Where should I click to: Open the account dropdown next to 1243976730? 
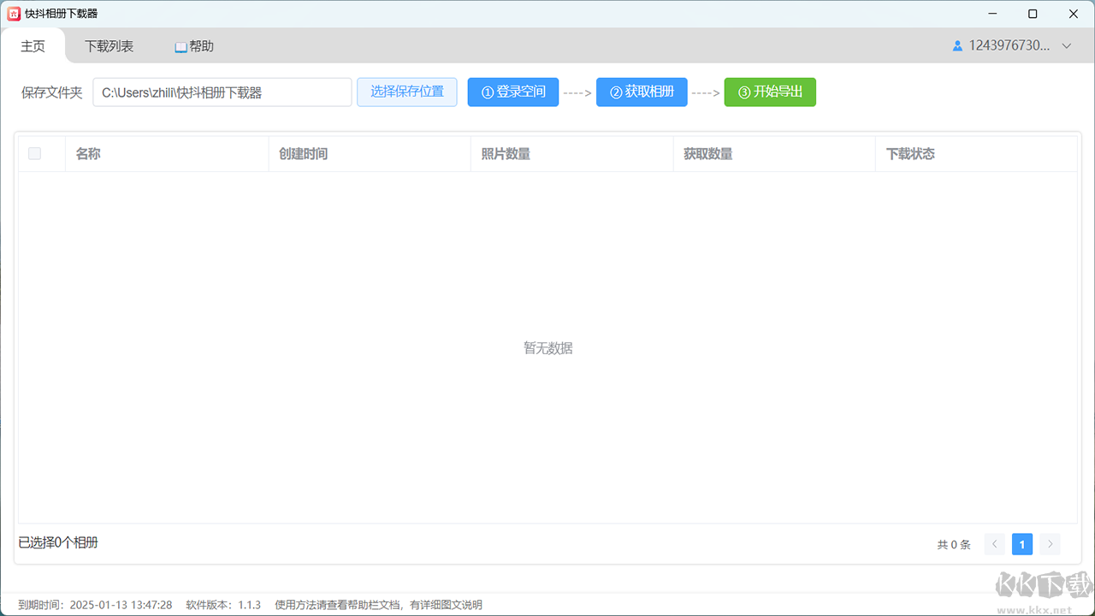click(1066, 45)
